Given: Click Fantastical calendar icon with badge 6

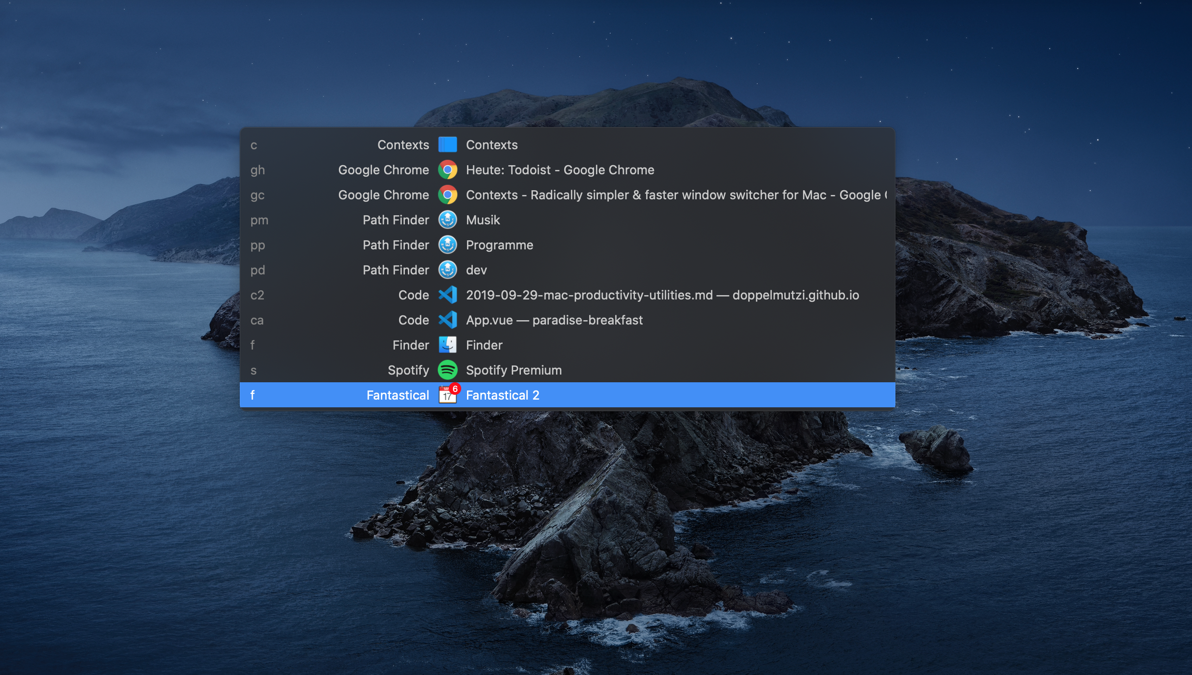Looking at the screenshot, I should (449, 394).
